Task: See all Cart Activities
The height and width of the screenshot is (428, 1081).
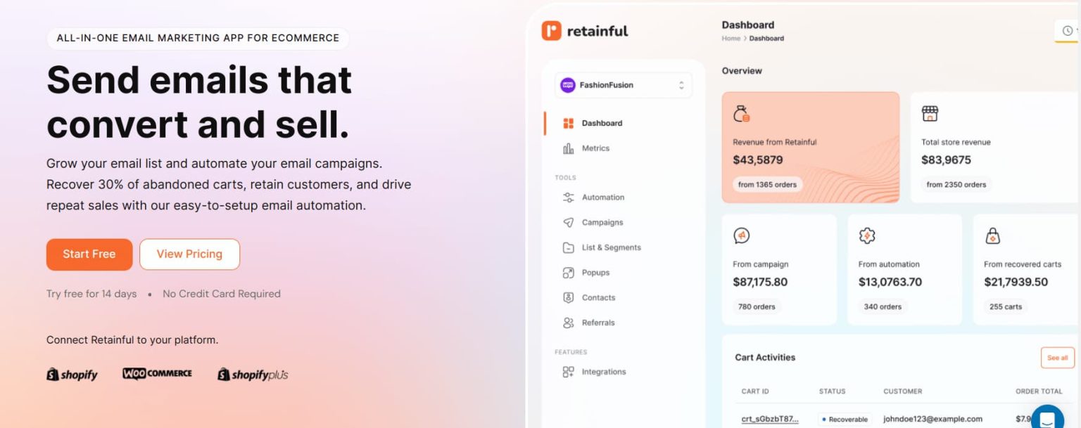Action: 1057,358
